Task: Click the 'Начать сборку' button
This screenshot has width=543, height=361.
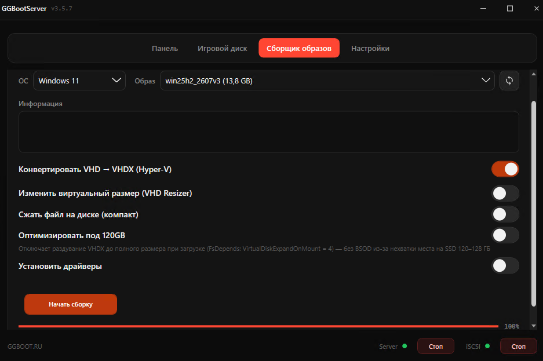Action: [x=71, y=304]
